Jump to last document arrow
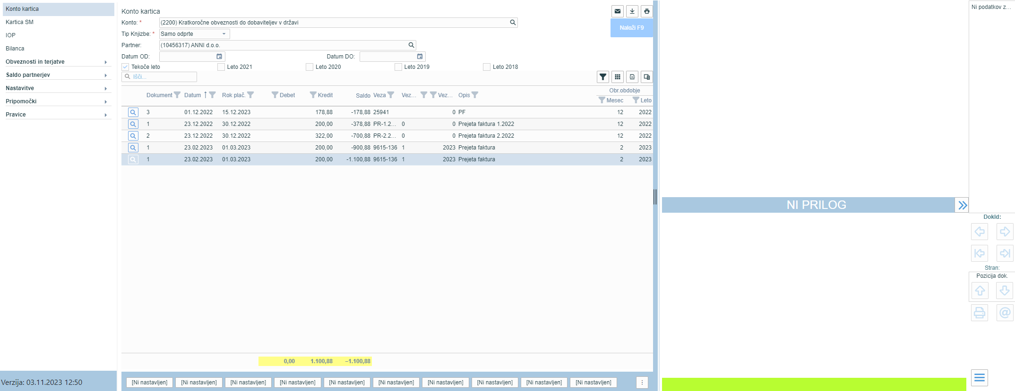1015x391 pixels. 1005,253
